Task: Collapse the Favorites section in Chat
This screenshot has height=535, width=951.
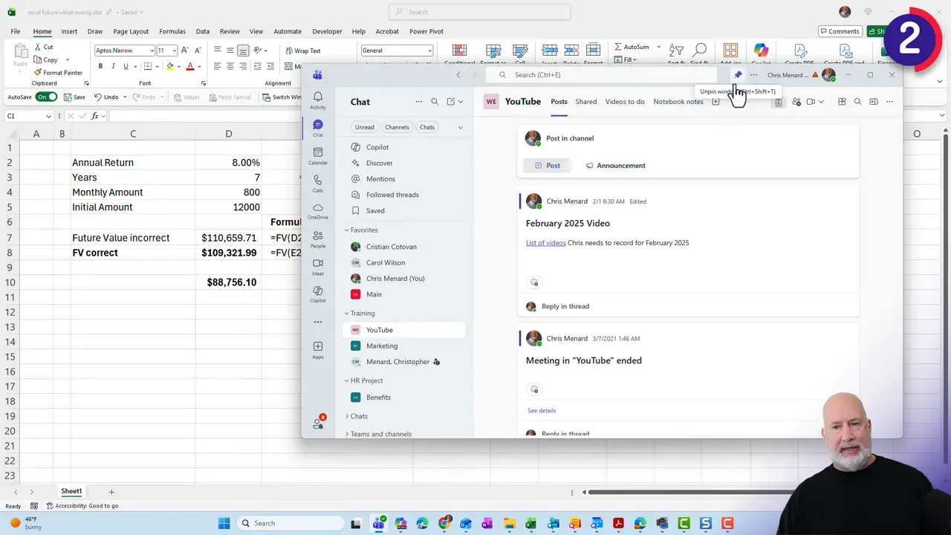Action: pos(346,230)
